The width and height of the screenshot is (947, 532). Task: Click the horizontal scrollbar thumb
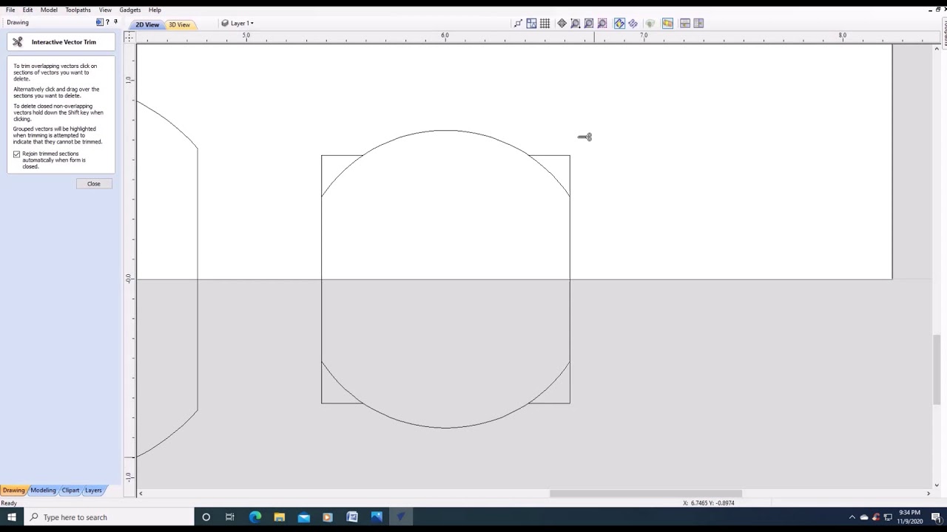pos(645,494)
